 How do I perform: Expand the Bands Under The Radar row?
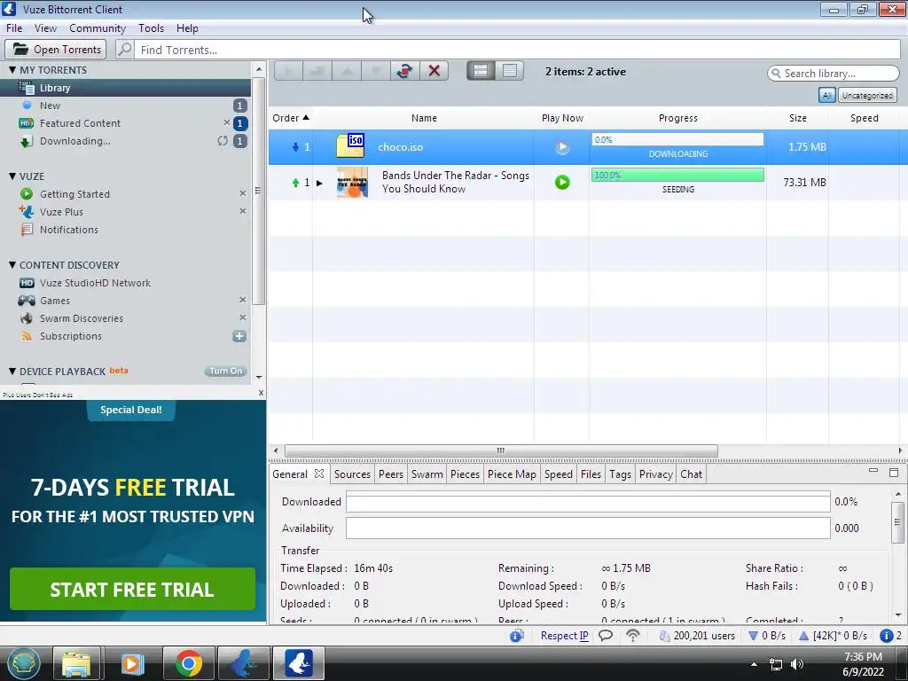(x=319, y=183)
